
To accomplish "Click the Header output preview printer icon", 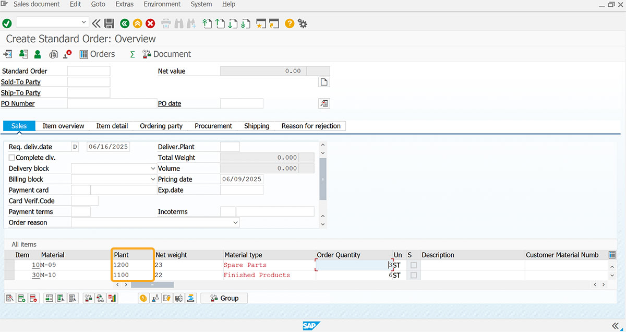I will coord(53,54).
